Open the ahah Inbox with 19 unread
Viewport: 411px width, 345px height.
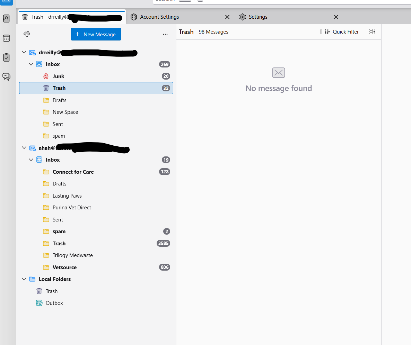point(96,160)
